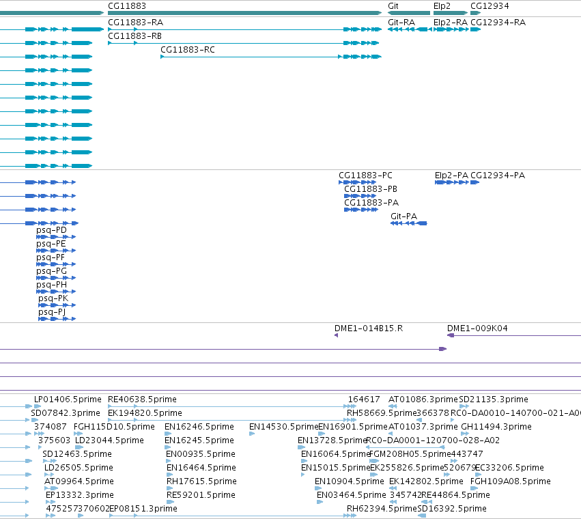The image size is (581, 519).
Task: Click the Git gene label
Action: [x=393, y=6]
